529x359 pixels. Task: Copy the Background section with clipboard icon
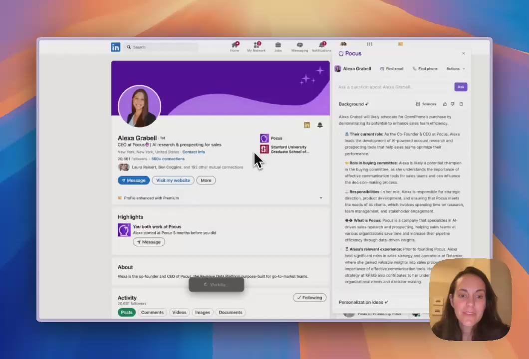click(x=461, y=104)
